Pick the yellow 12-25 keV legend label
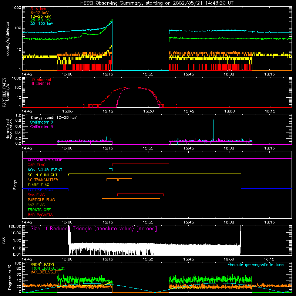 tap(40, 16)
